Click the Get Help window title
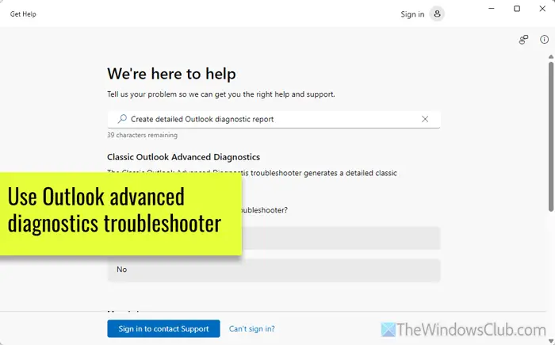555x345 pixels. click(x=23, y=14)
